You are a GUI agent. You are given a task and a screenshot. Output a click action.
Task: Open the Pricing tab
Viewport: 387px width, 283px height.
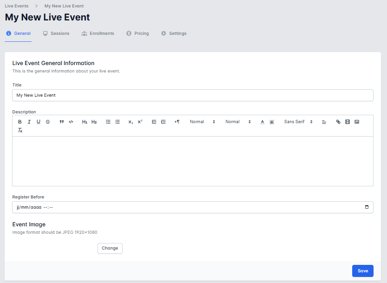tap(138, 33)
